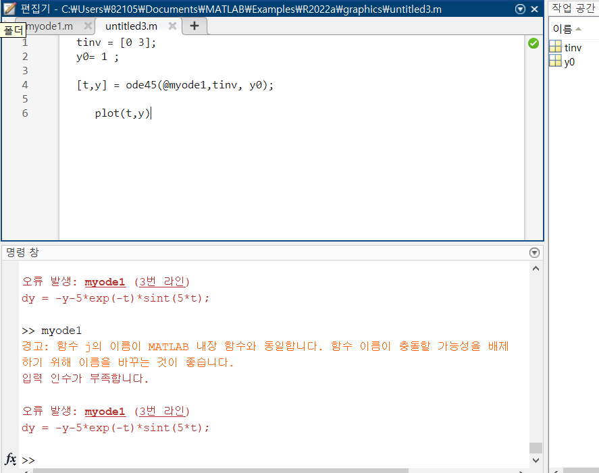Open the first myode1 error link
This screenshot has width=599, height=473.
click(x=105, y=282)
